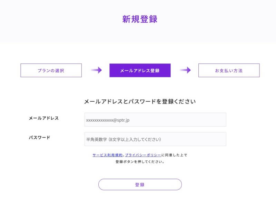Click the comma between the two policy links

(124, 155)
